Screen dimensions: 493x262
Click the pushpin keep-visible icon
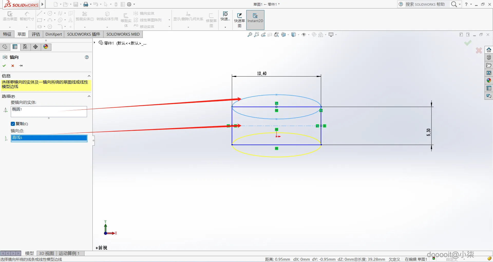(x=21, y=66)
